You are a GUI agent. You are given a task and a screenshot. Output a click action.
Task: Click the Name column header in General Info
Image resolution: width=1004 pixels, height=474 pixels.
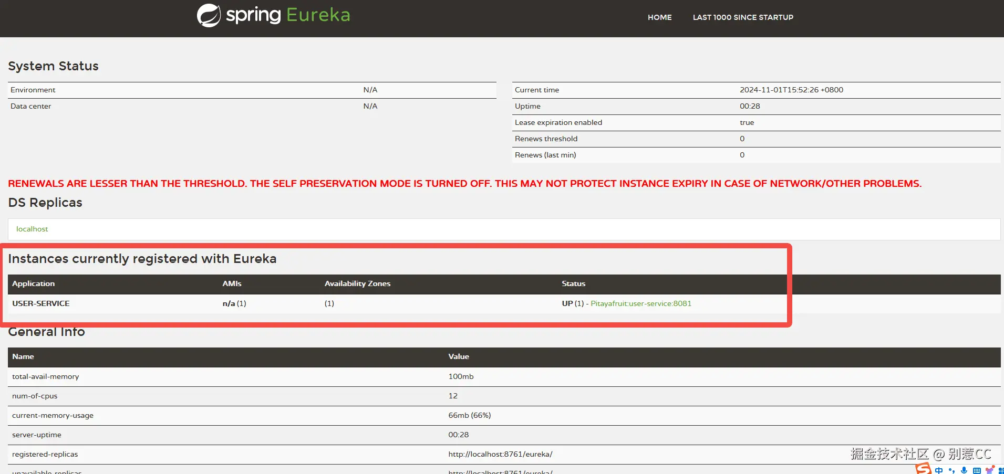coord(23,356)
